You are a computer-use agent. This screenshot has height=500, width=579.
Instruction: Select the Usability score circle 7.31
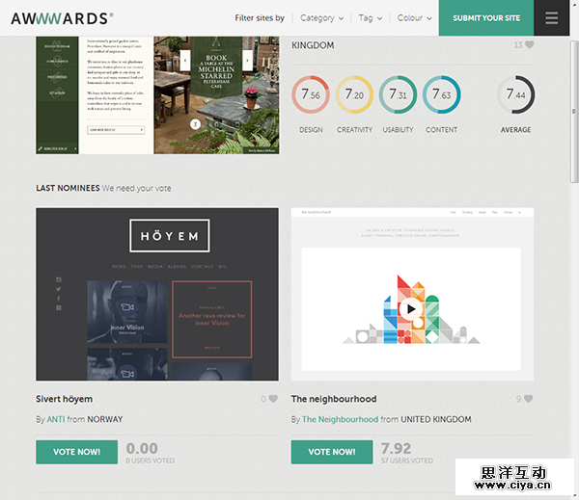[398, 94]
